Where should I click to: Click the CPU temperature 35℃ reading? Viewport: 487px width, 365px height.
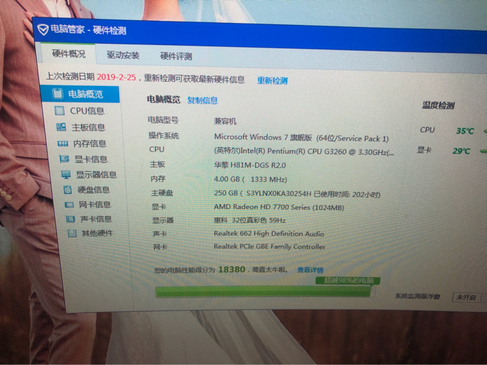pyautogui.click(x=465, y=131)
